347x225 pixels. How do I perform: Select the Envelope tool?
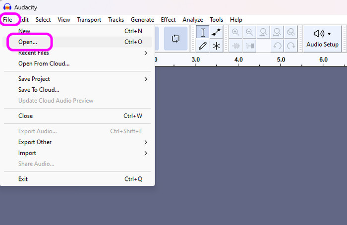coord(216,33)
